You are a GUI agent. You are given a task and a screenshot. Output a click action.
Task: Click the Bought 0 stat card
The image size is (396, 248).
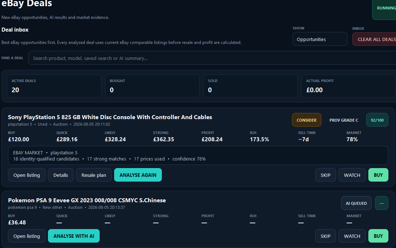152,86
